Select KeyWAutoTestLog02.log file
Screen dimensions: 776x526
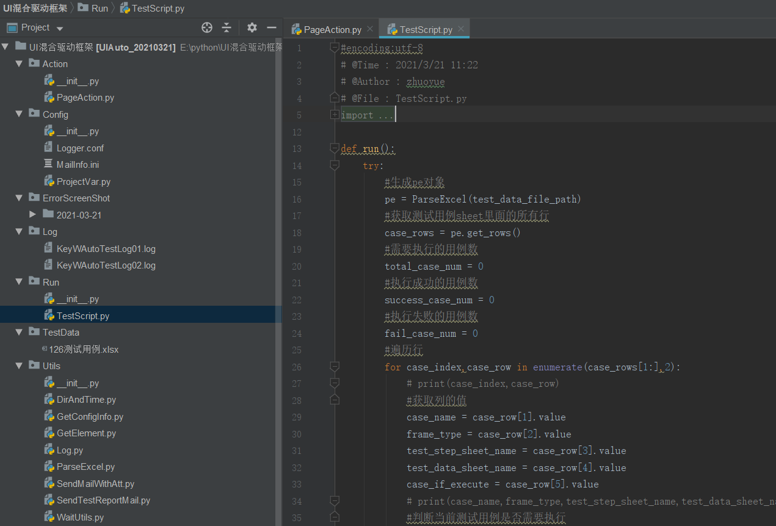[106, 265]
